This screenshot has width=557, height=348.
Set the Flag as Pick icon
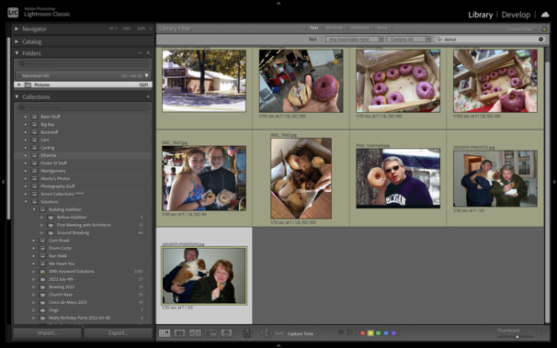pyautogui.click(x=341, y=332)
